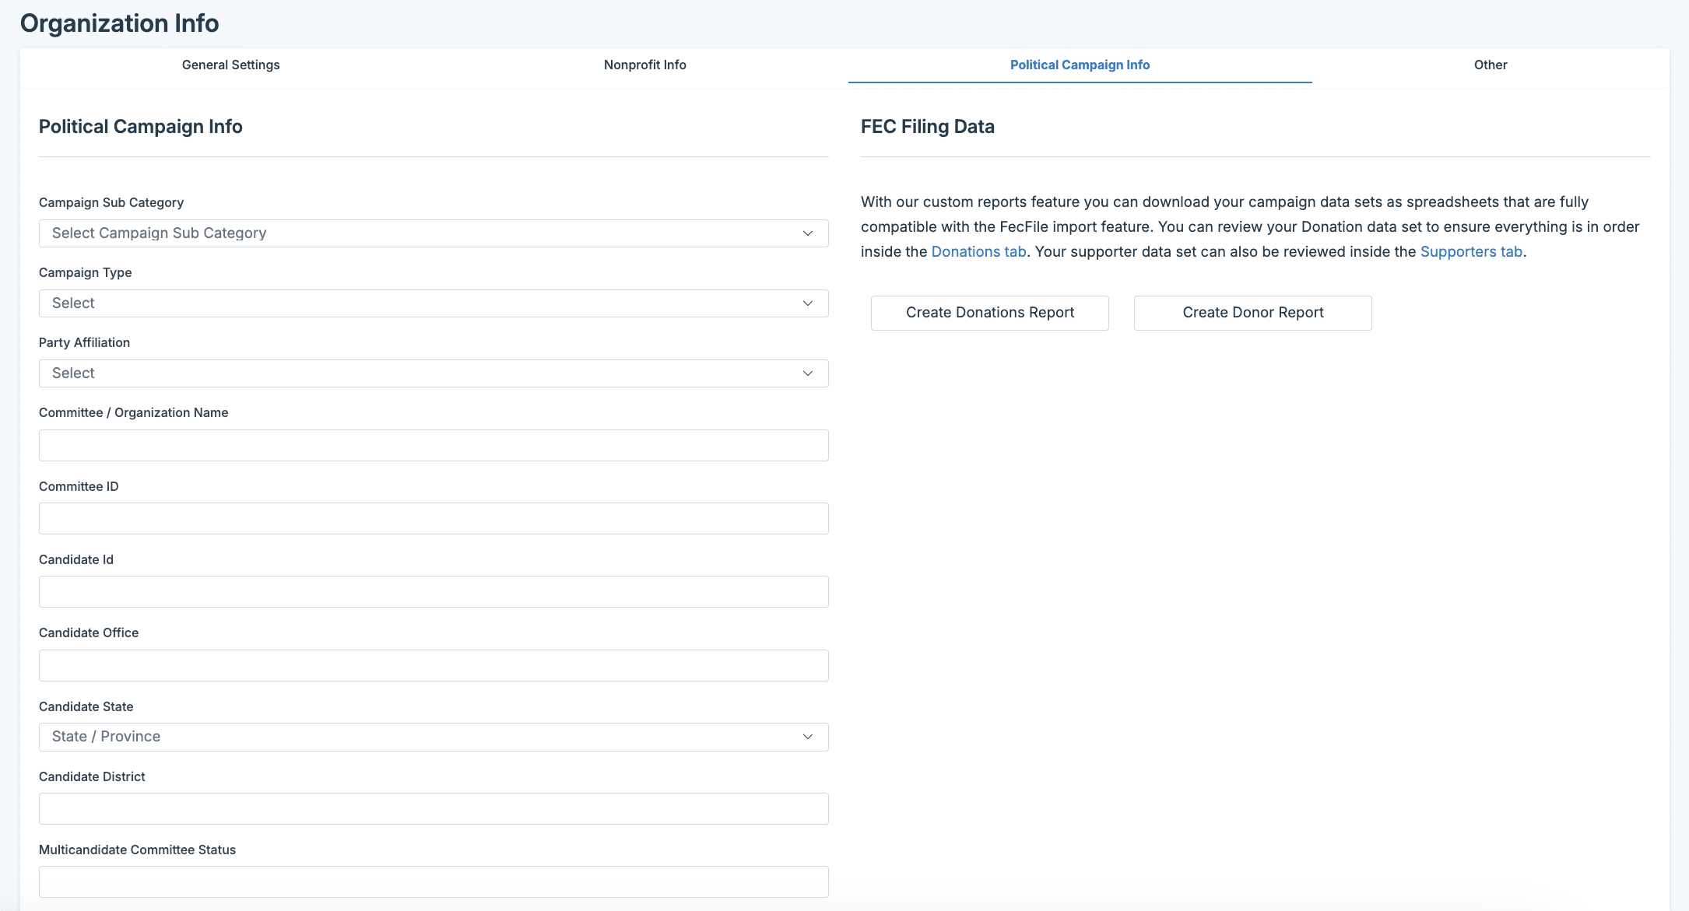Select the Political Campaign Info tab
1689x911 pixels.
1080,65
